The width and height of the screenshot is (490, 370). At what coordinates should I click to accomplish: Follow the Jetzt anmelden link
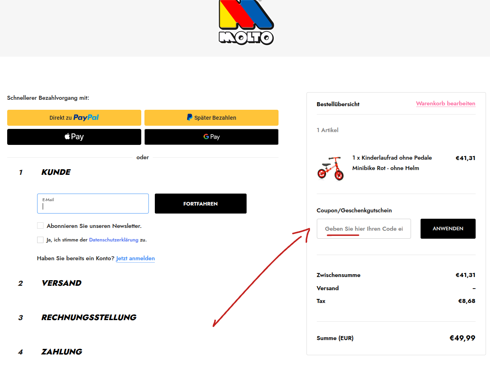[135, 258]
